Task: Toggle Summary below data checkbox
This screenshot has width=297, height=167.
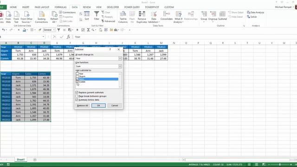Action: pyautogui.click(x=77, y=100)
